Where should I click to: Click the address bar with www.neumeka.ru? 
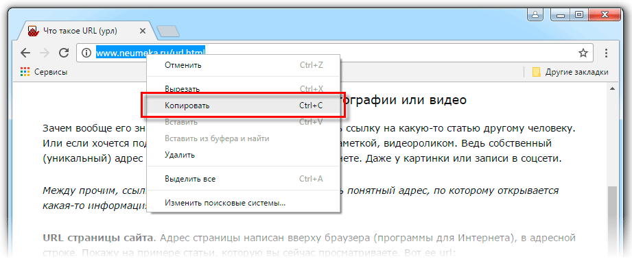point(335,53)
